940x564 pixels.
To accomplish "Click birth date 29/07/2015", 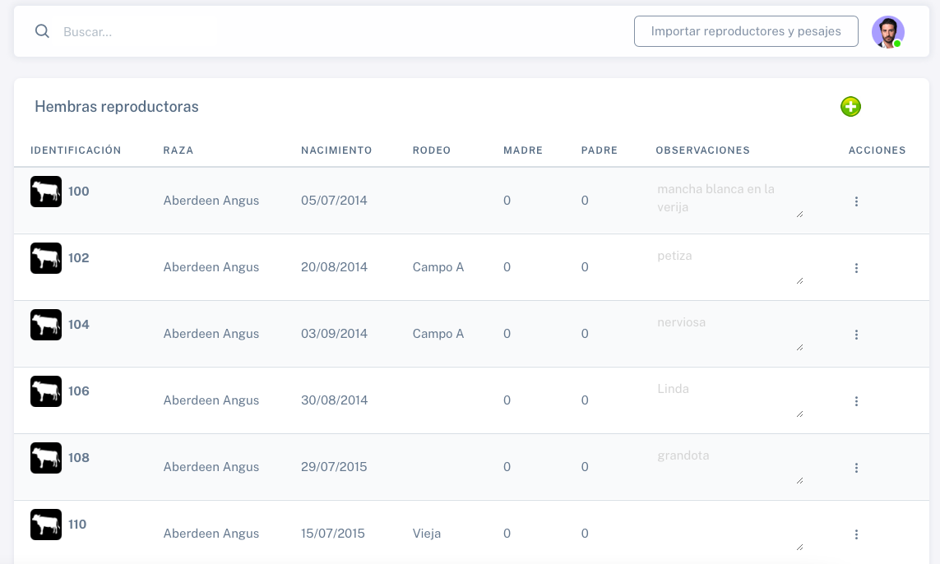I will [334, 466].
